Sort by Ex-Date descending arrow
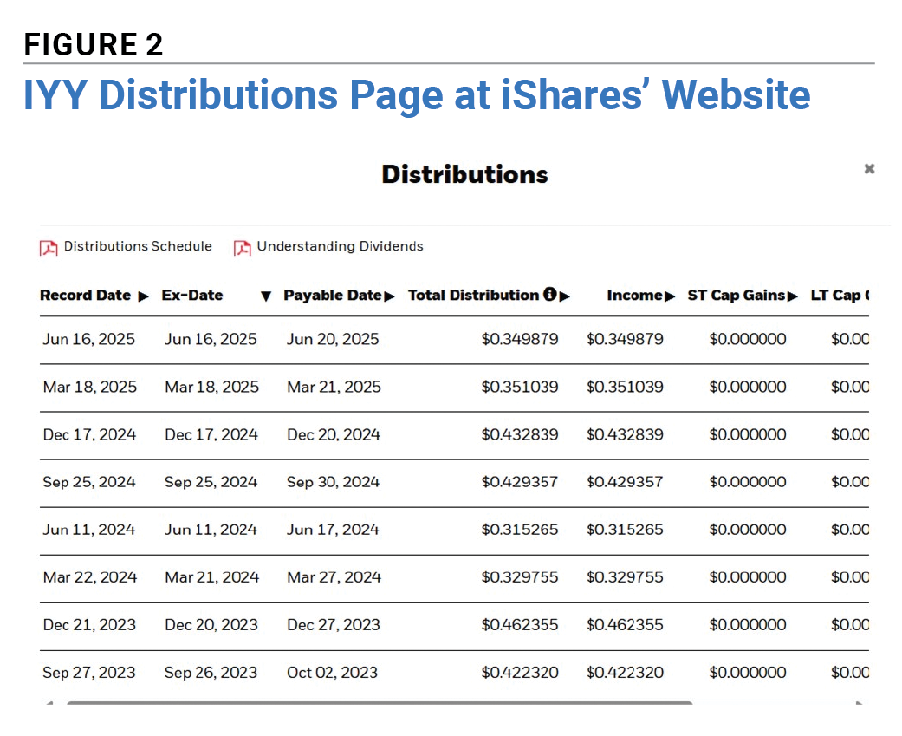Viewport: 902px width, 736px height. [265, 296]
